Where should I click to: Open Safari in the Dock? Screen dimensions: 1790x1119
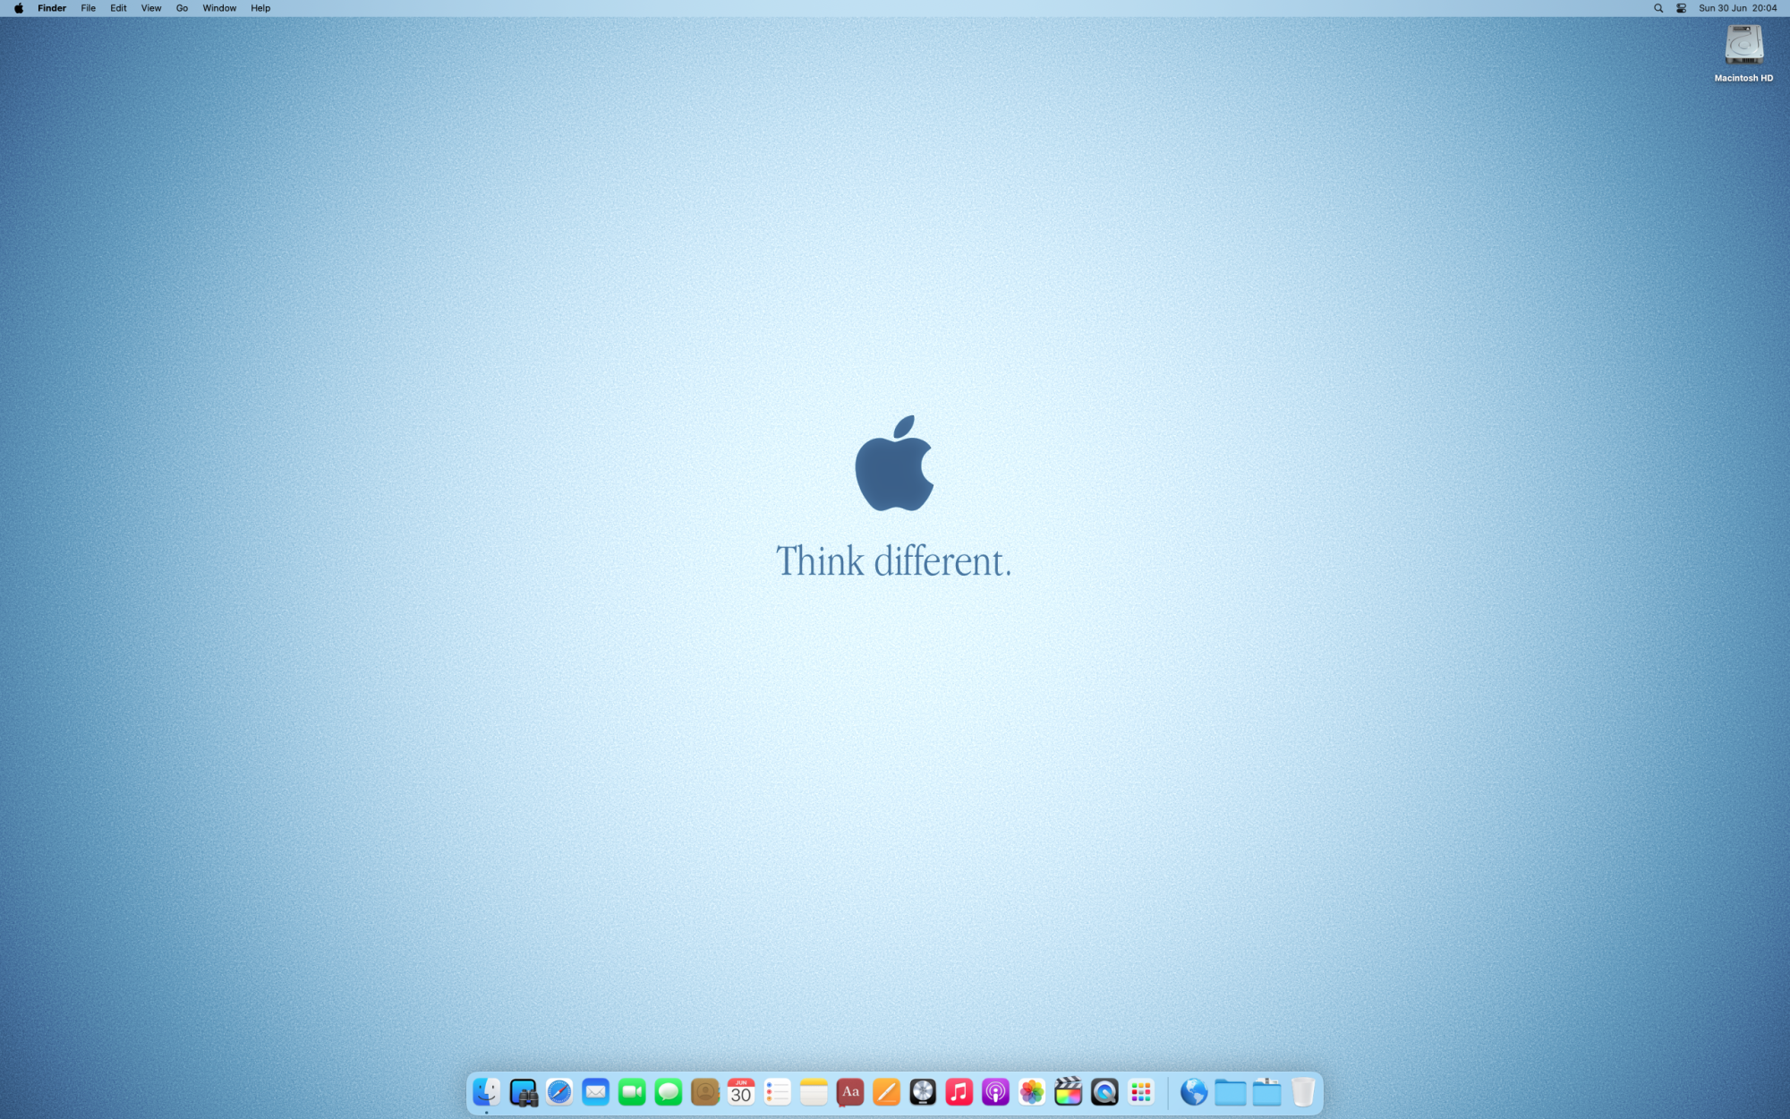click(559, 1092)
